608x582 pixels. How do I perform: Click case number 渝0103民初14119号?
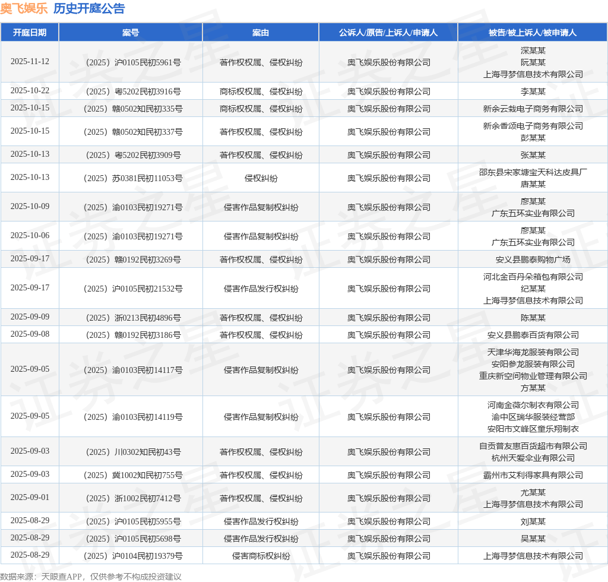[134, 417]
